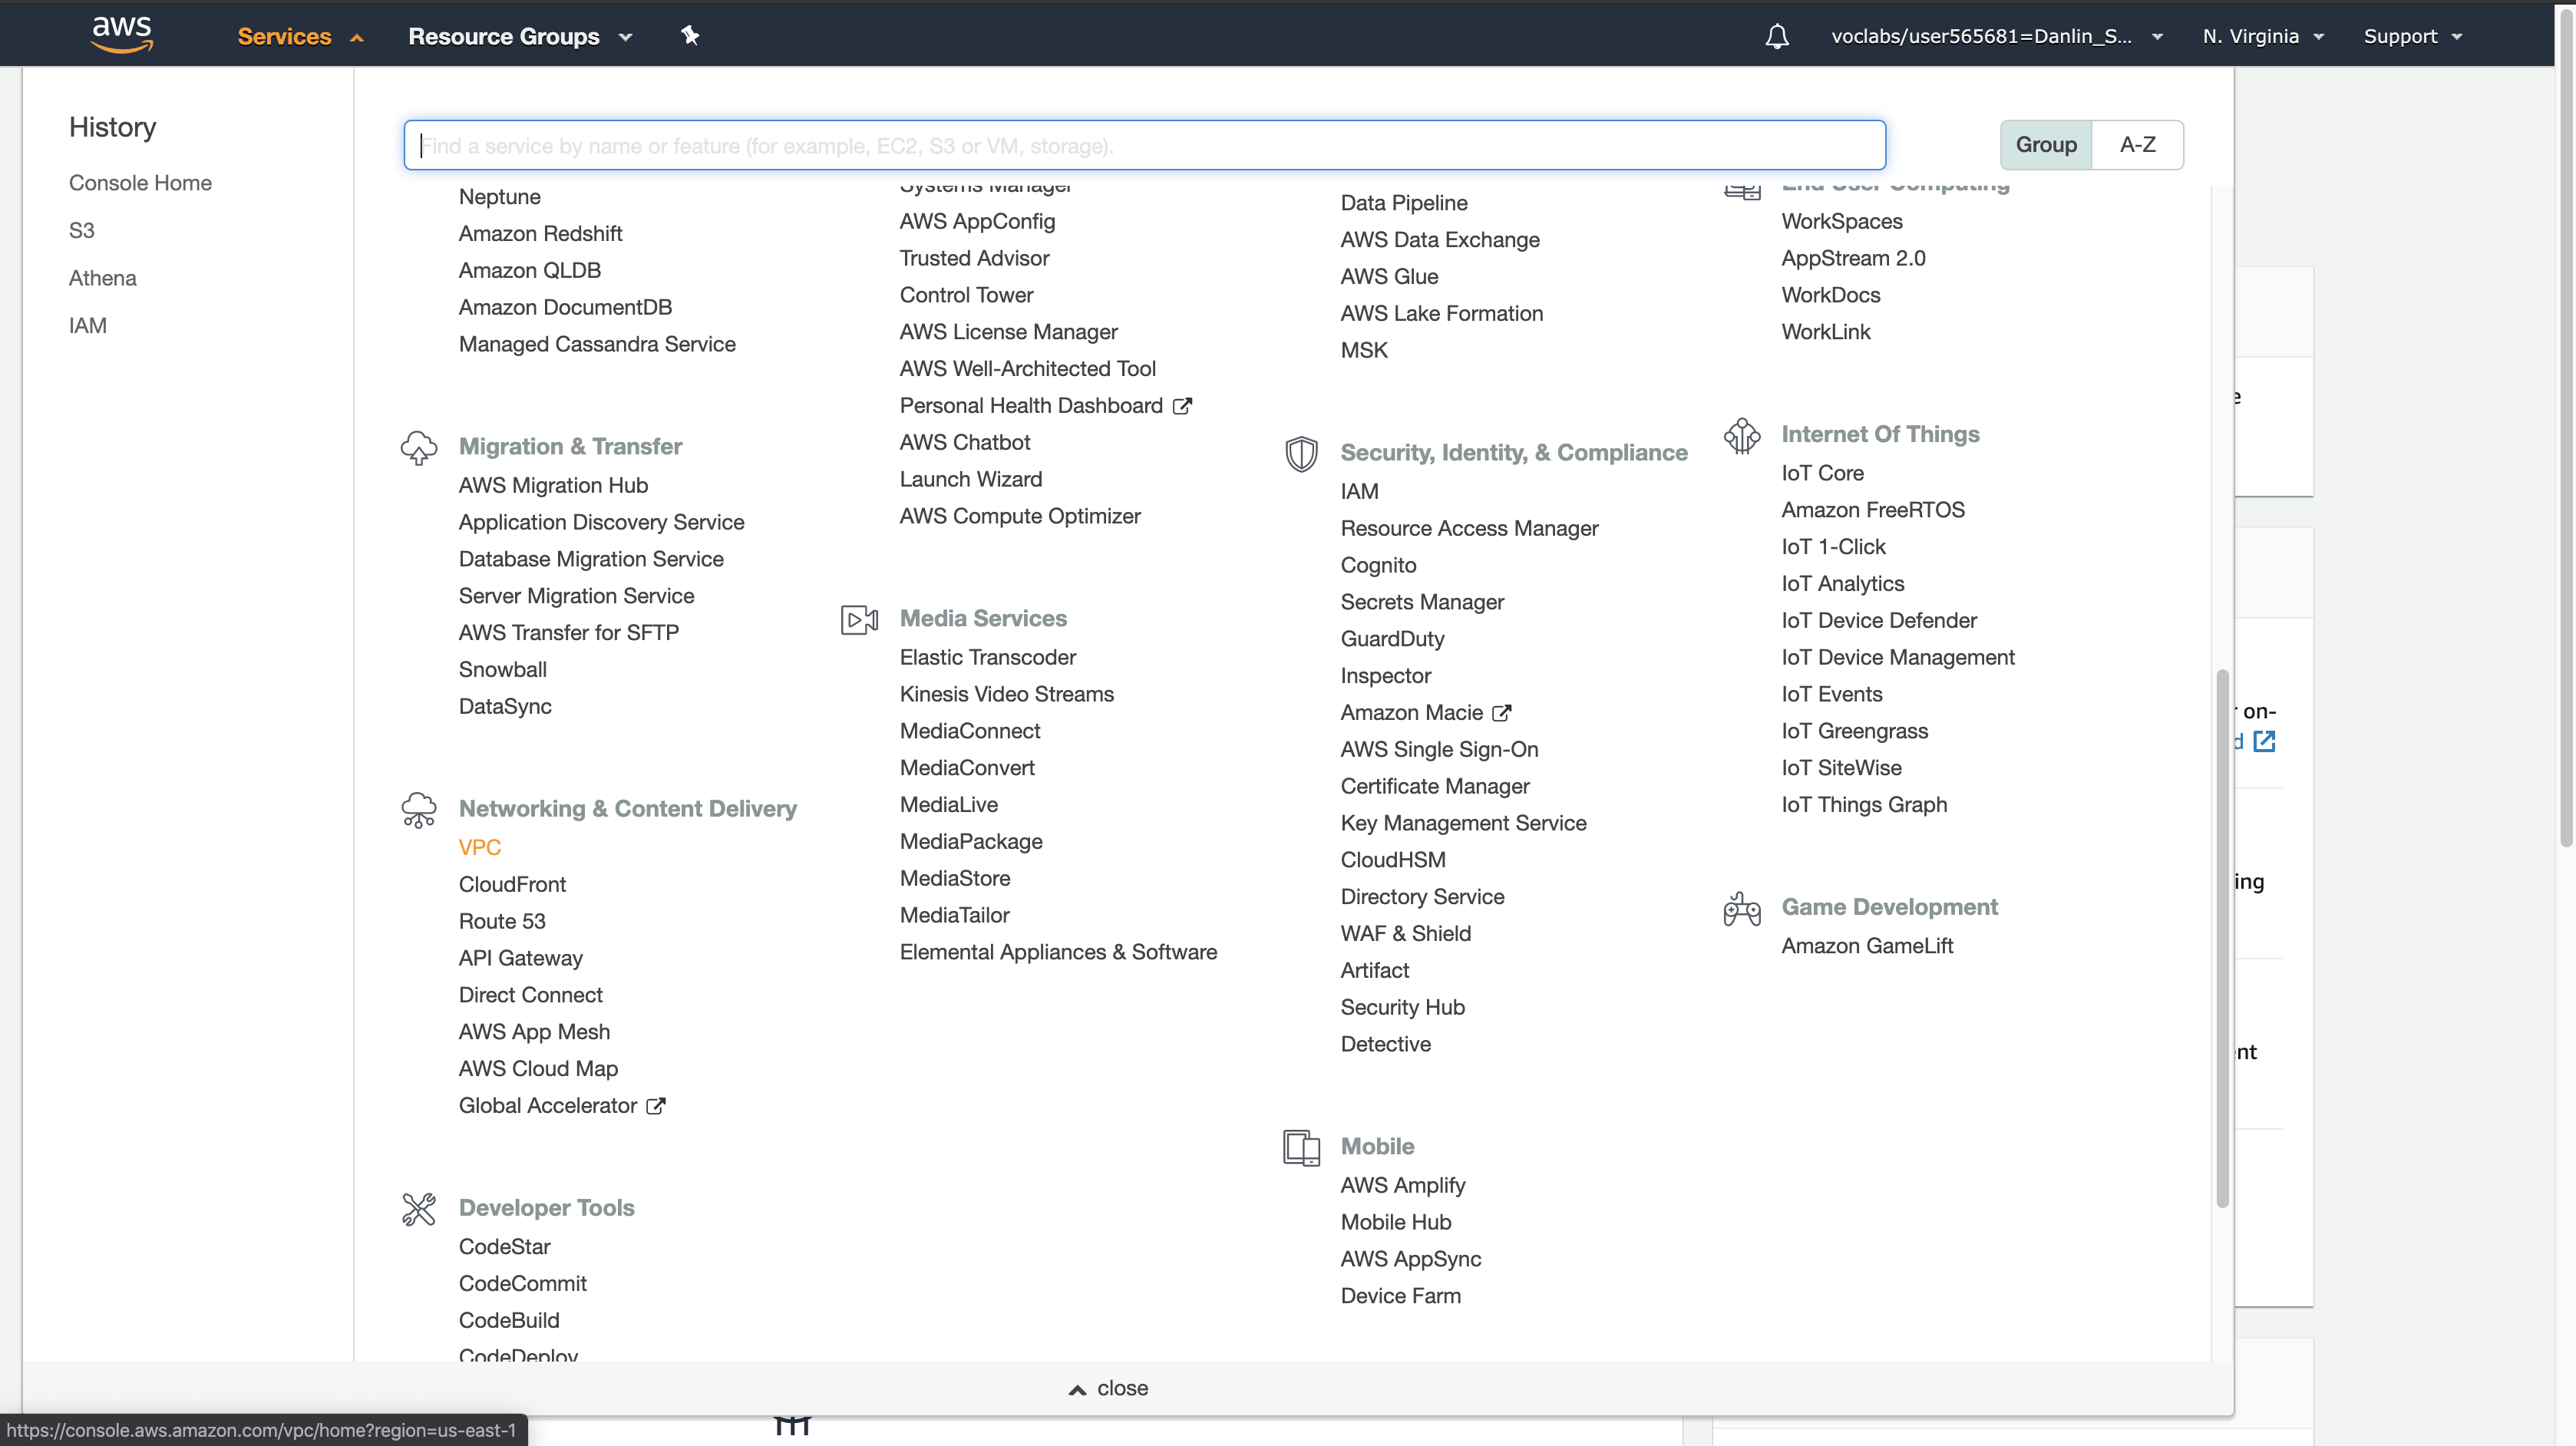Click the Developer Tools wrench icon

419,1208
